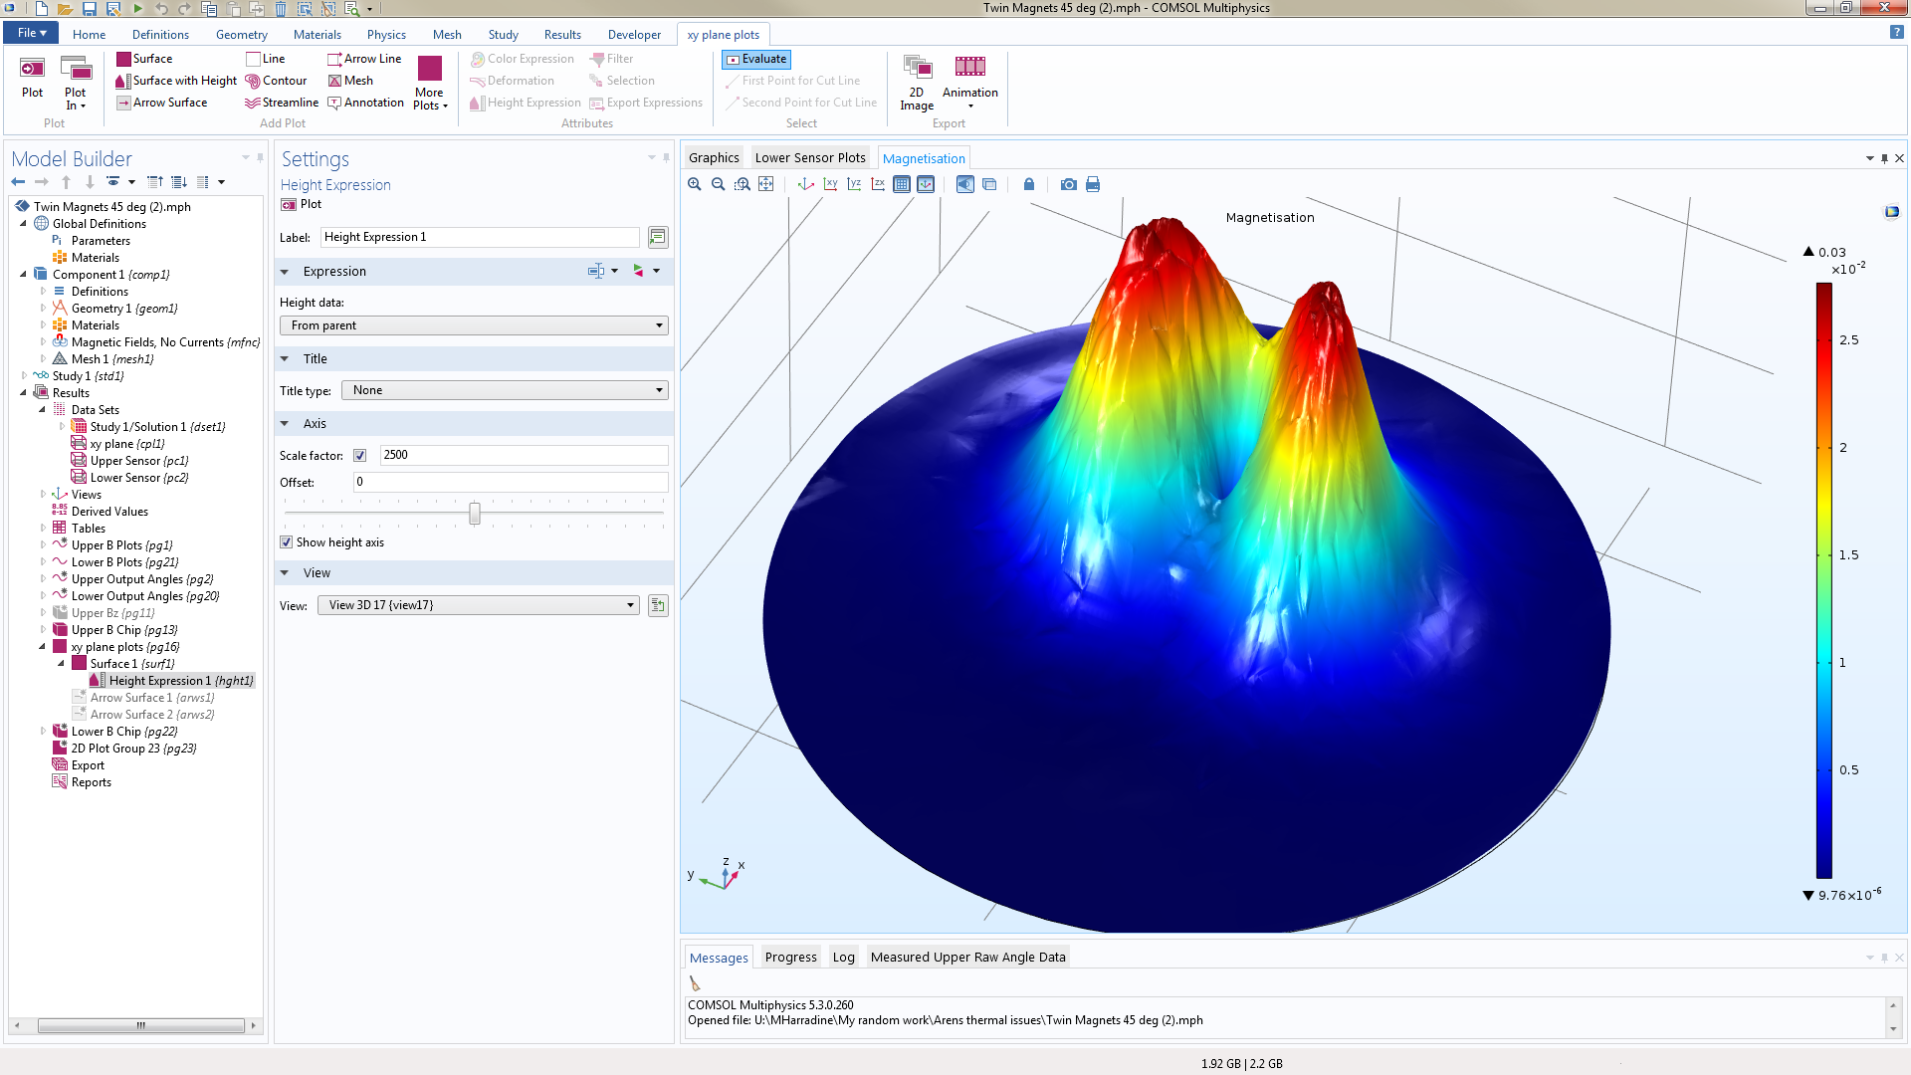Collapse the Axis section
Image resolution: width=1911 pixels, height=1075 pixels.
pos(285,424)
